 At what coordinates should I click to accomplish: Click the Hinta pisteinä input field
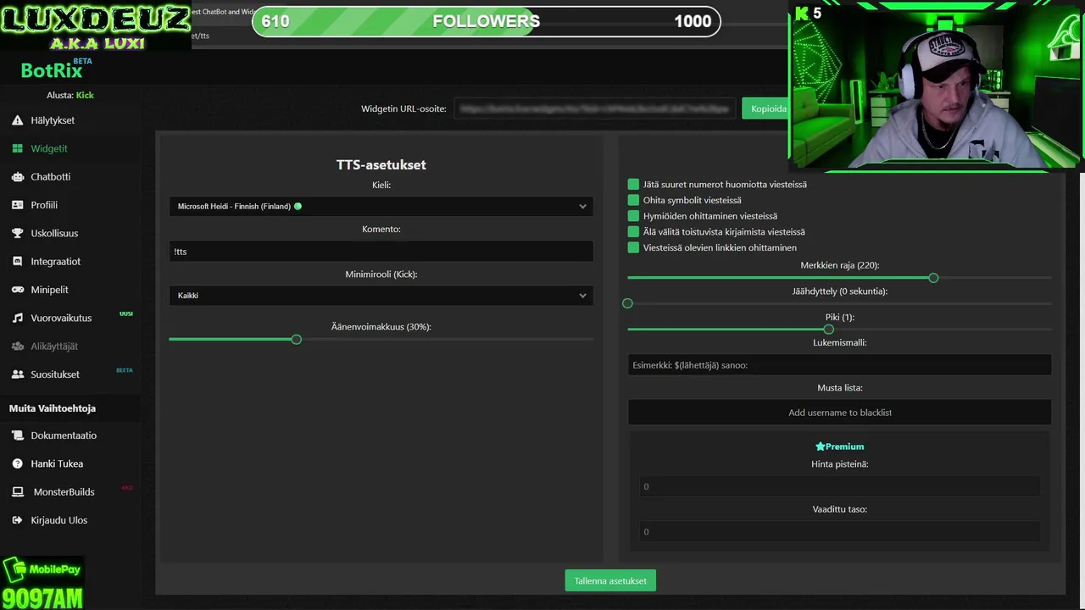(x=839, y=486)
